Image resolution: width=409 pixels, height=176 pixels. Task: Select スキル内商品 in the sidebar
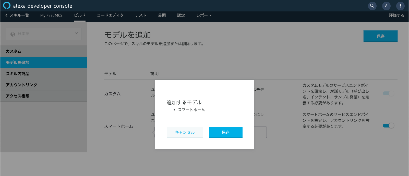pos(18,74)
